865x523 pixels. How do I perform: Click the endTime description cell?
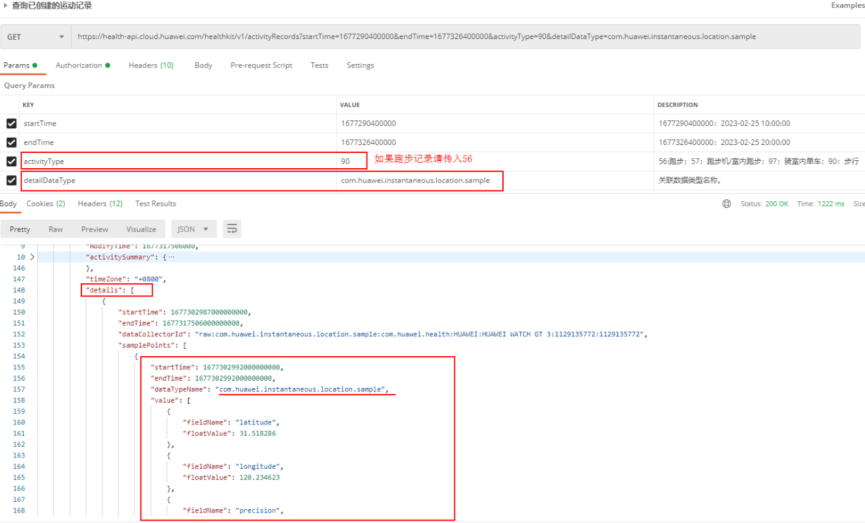(759, 142)
